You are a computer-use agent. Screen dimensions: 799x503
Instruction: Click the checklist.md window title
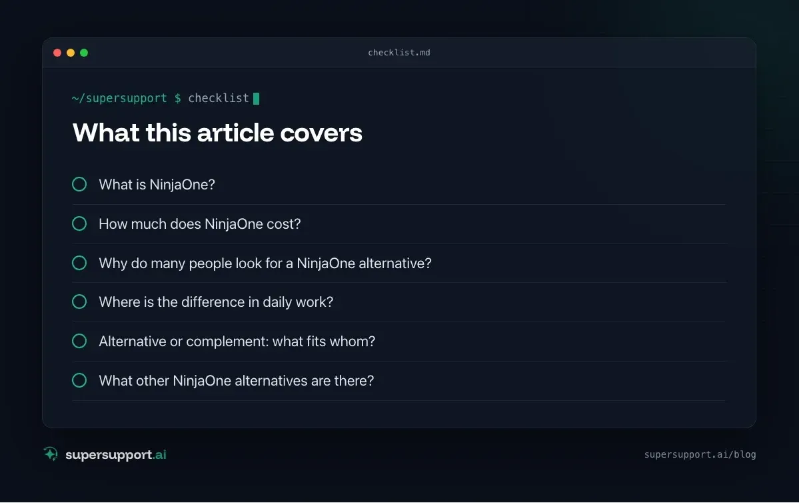[399, 53]
